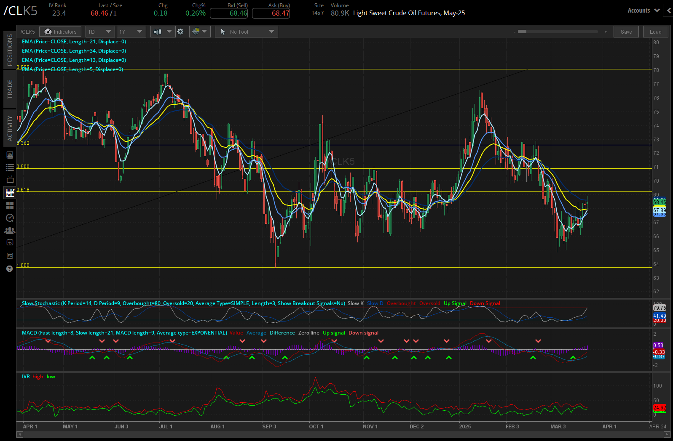Screen dimensions: 673x441
Task: Open chart settings gear
Action: click(180, 32)
